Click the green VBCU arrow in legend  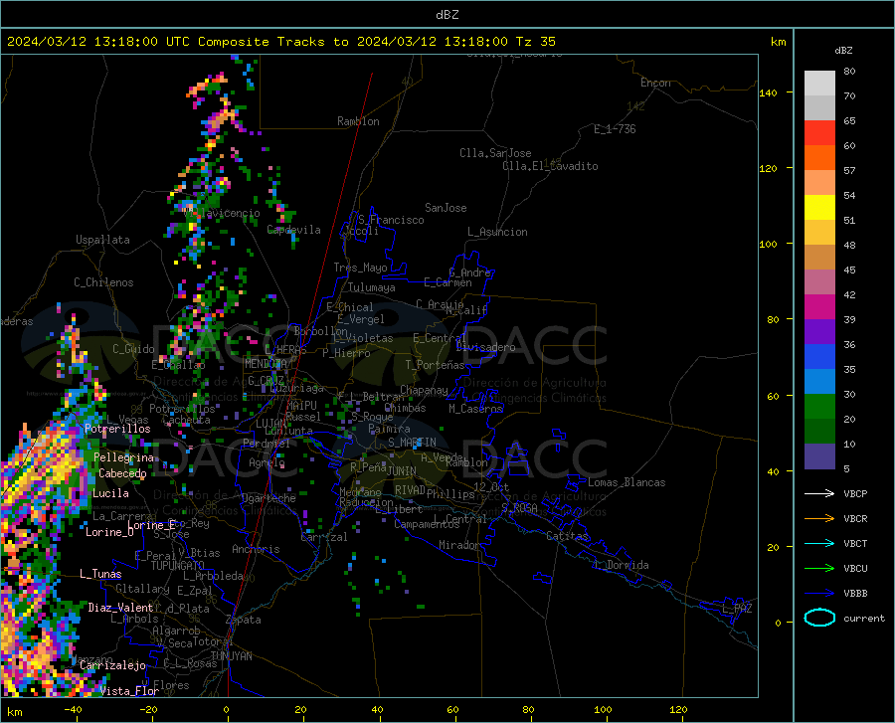819,569
